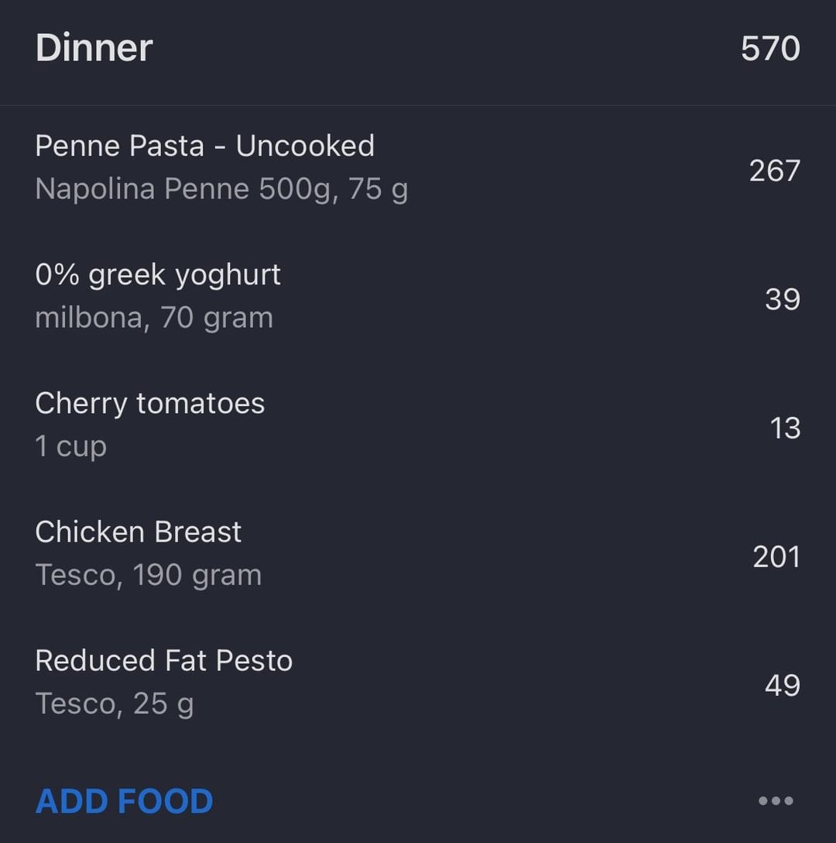Tap the Napolina Penne 500g, 75 g subtitle
The image size is (836, 843).
point(221,189)
